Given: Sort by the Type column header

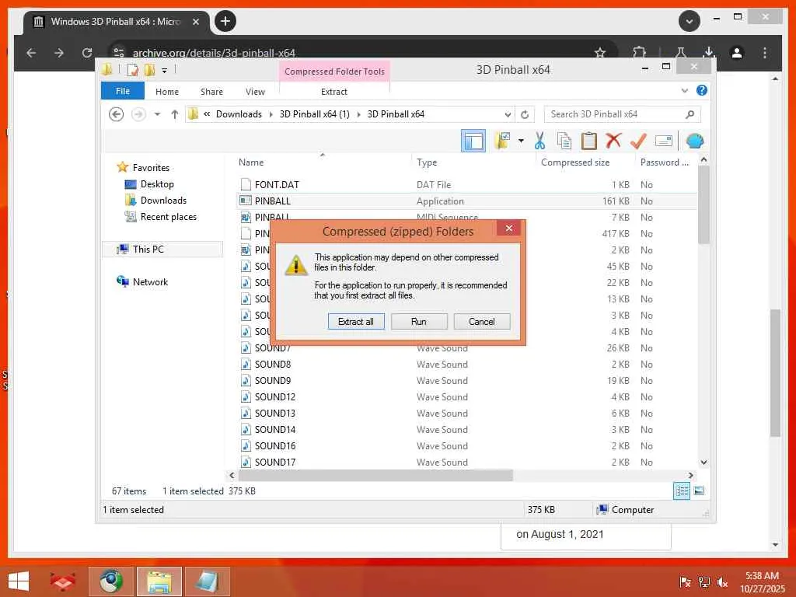Looking at the screenshot, I should (x=427, y=162).
